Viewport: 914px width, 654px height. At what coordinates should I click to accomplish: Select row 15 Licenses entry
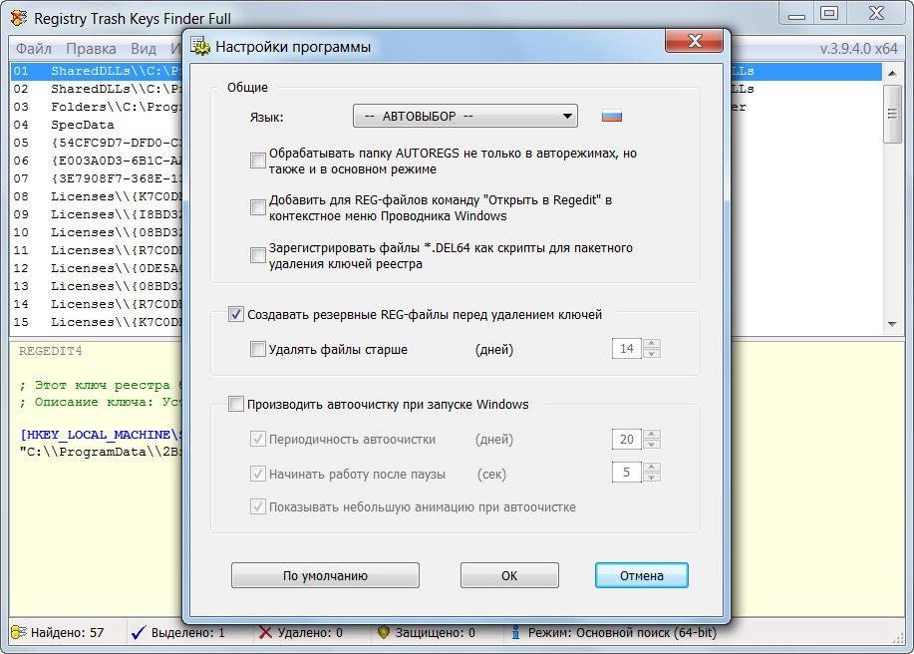click(x=97, y=322)
